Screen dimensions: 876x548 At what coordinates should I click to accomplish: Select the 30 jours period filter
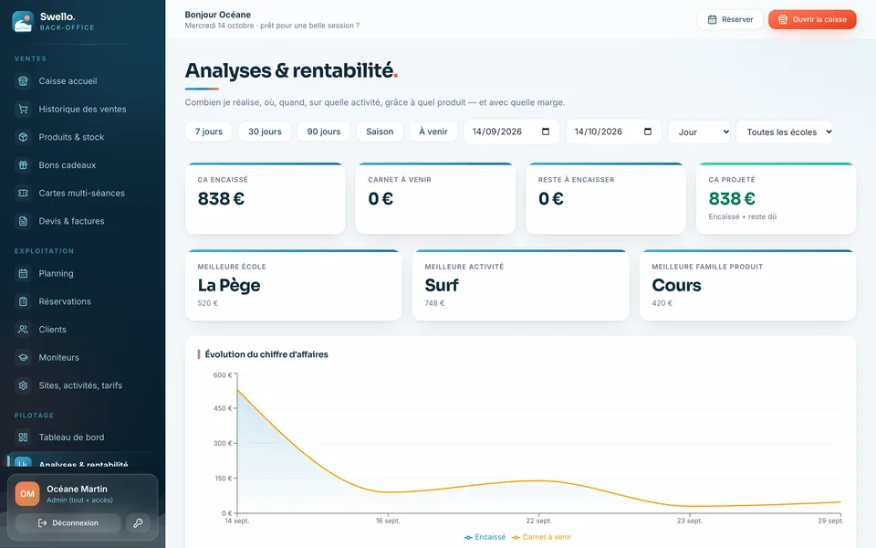[265, 132]
